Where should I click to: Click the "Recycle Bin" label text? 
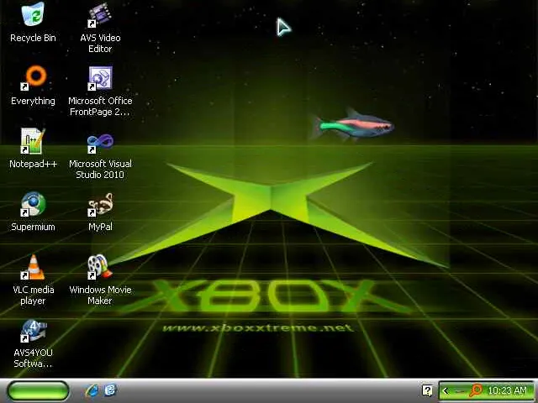pyautogui.click(x=33, y=38)
